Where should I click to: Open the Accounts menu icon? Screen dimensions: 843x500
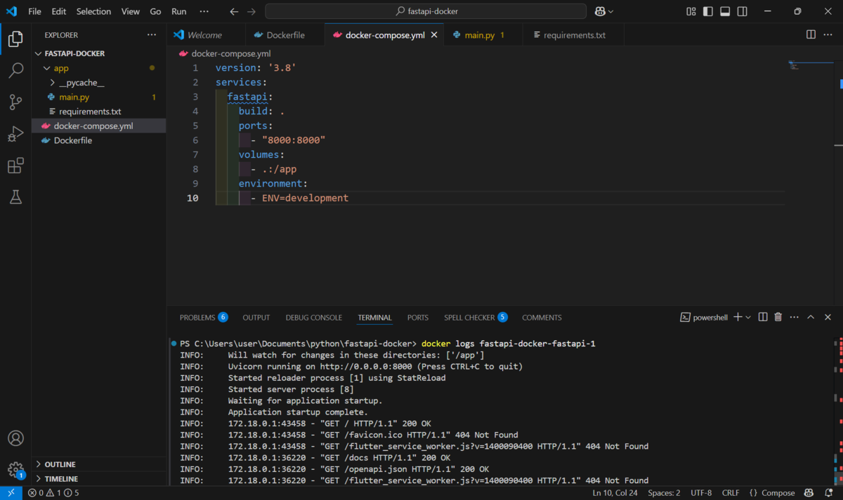[x=15, y=438]
